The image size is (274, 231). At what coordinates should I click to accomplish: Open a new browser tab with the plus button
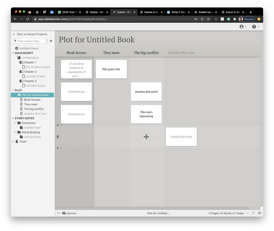click(x=251, y=12)
